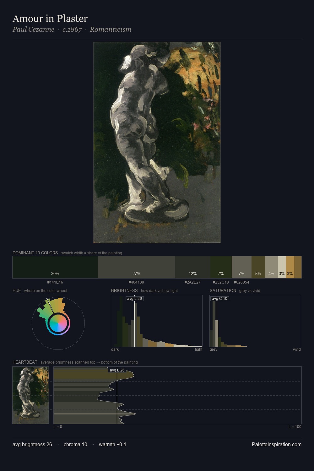The image size is (314, 471).
Task: Click the 'avg L 26' label in heartbeat chart
Action: point(117,370)
